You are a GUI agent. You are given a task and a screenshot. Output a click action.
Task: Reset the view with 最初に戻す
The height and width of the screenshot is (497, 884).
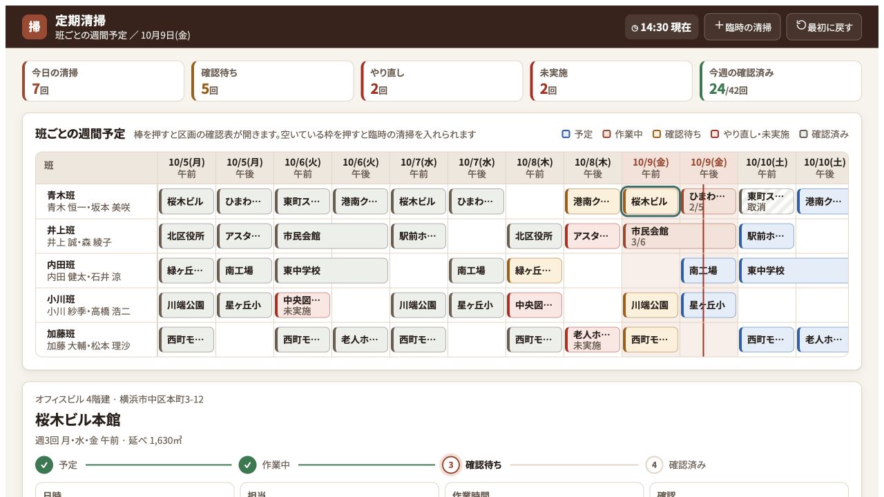tap(824, 27)
